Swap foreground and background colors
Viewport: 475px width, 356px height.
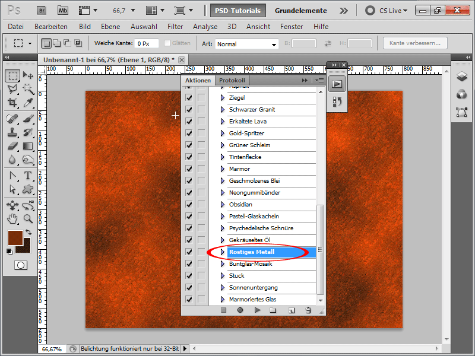28,232
